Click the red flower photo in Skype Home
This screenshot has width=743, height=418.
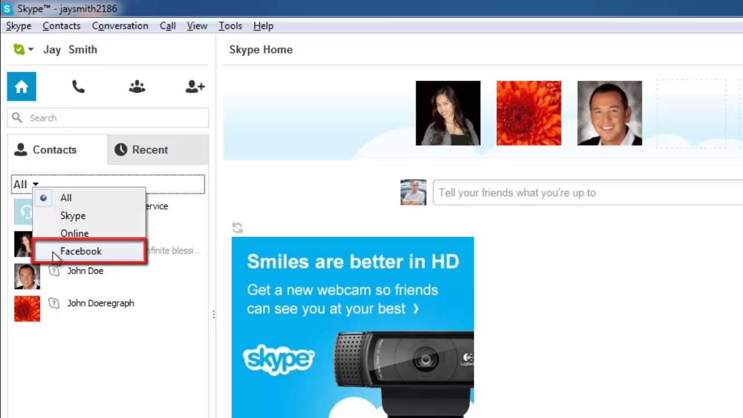coord(529,113)
